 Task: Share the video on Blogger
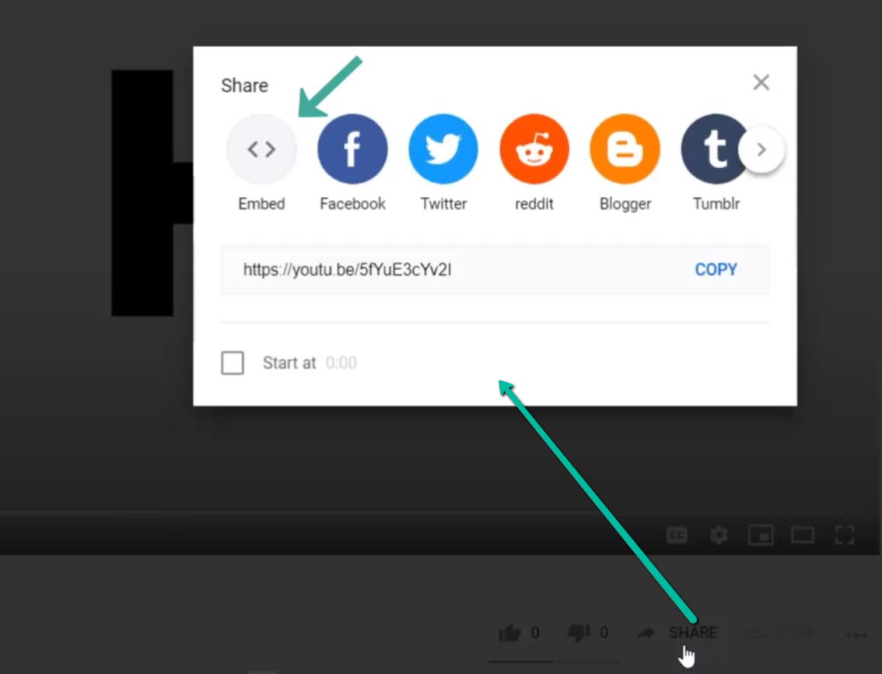click(x=625, y=149)
